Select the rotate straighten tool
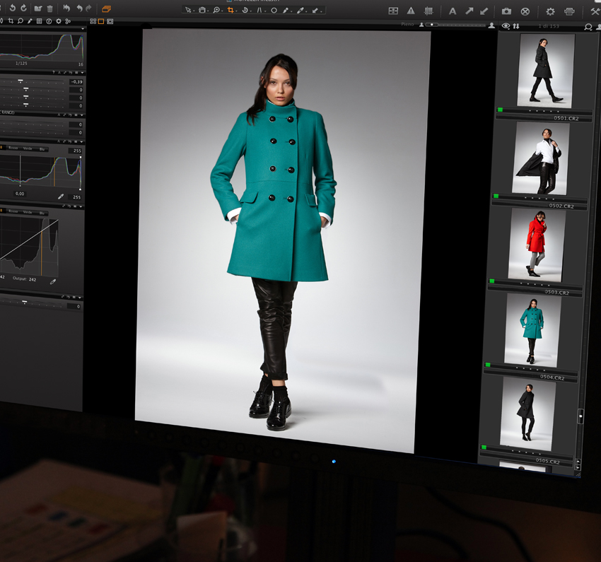 coord(245,10)
